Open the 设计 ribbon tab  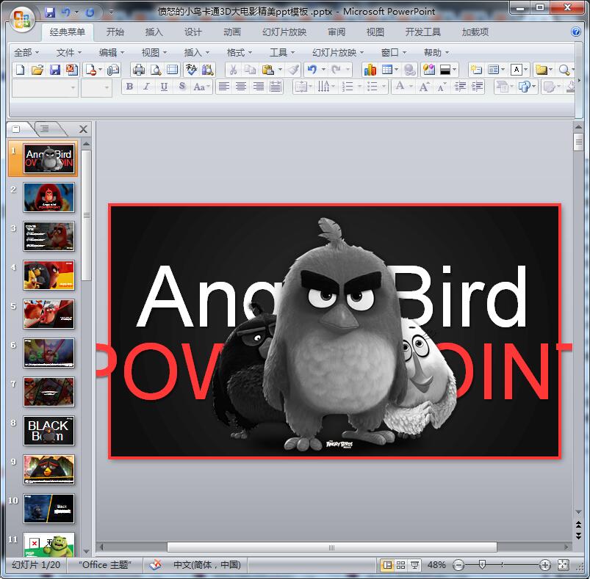pyautogui.click(x=193, y=32)
